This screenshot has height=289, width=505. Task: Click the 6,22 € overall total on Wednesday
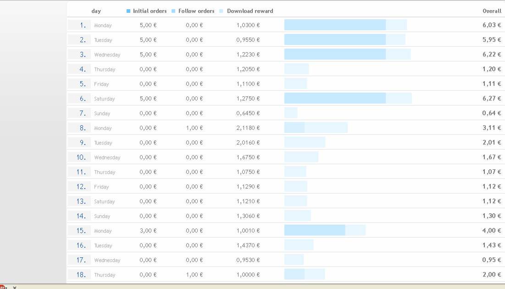tap(492, 54)
